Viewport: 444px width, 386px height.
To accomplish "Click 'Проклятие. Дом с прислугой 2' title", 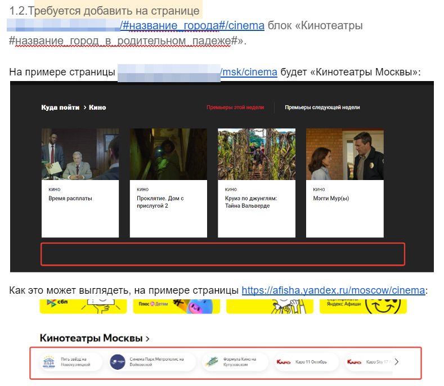I will coord(160,202).
